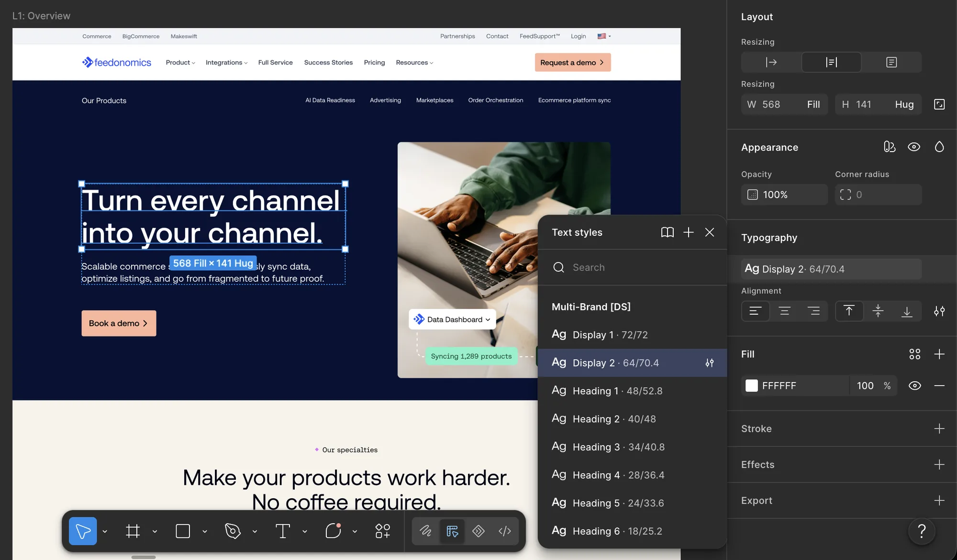
Task: Open the text style libraries book icon
Action: [x=668, y=232]
